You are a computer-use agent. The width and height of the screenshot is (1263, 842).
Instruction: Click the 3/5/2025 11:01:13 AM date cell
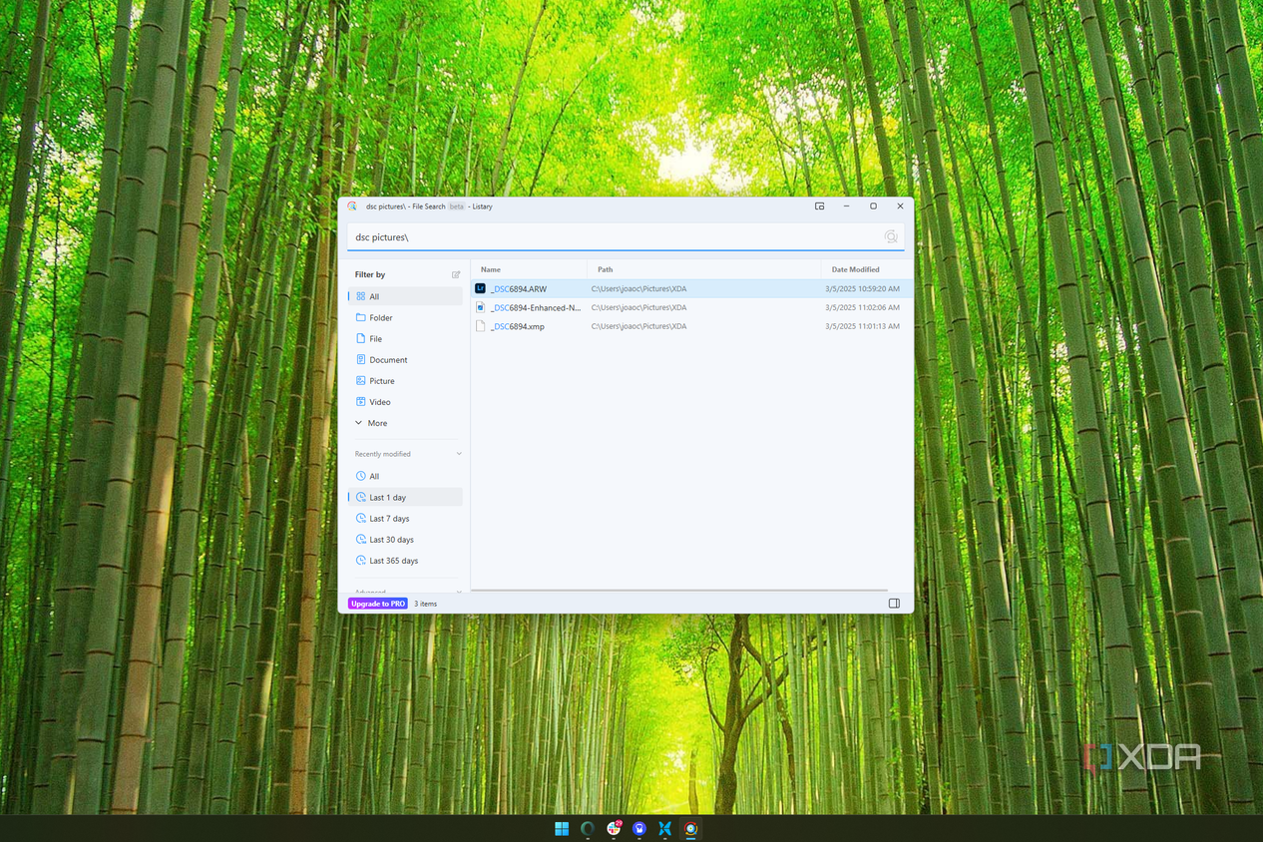862,326
